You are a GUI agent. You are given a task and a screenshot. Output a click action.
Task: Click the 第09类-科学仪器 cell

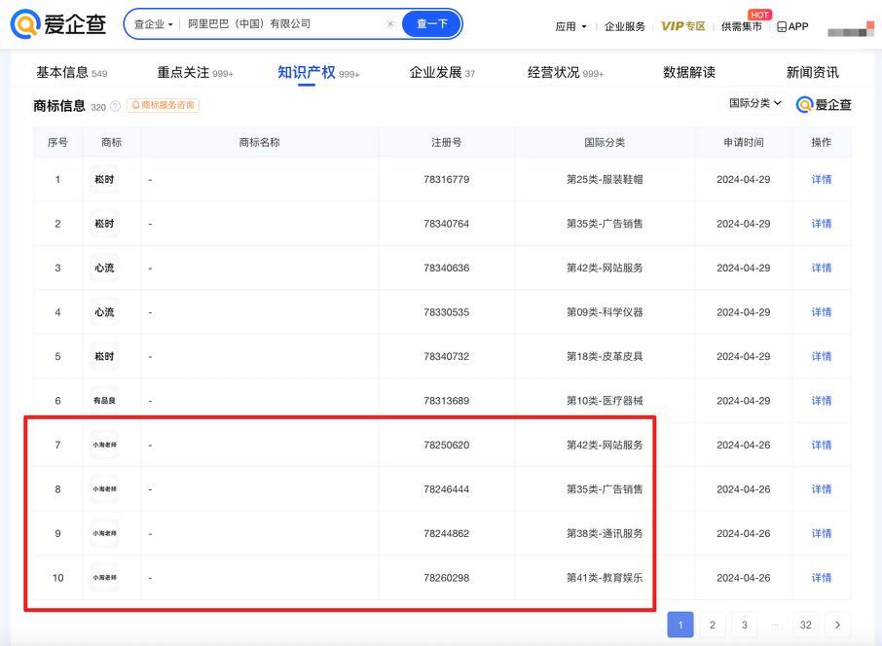[605, 312]
